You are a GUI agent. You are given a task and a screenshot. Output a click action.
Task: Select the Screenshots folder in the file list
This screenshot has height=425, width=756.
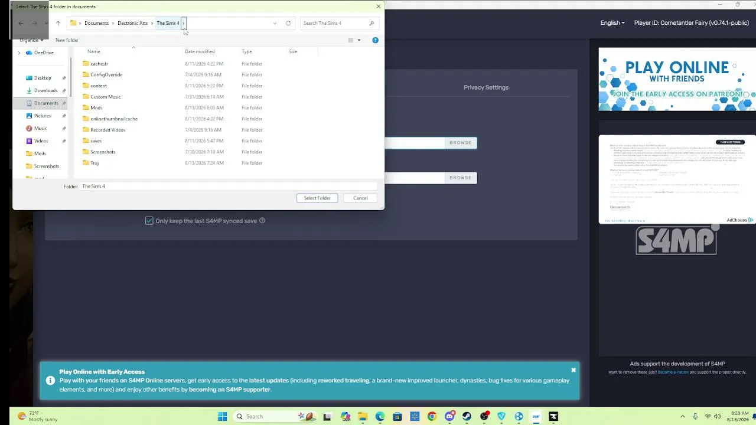click(x=103, y=152)
